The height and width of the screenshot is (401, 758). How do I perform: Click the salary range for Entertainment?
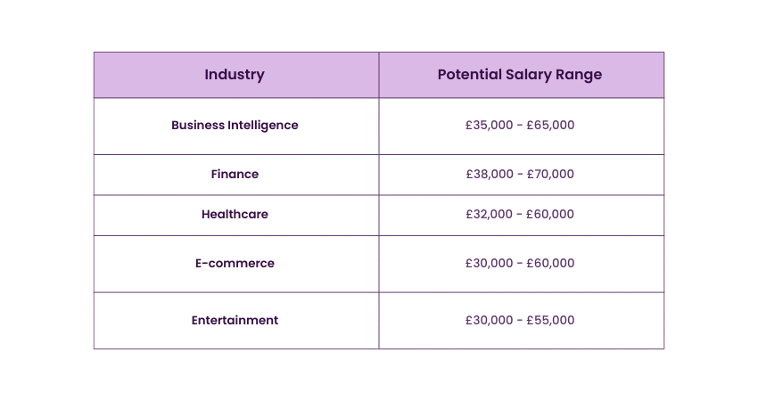[x=520, y=321]
